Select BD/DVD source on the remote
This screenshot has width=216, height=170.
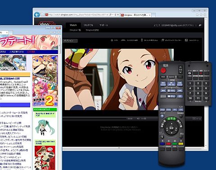tap(171, 77)
